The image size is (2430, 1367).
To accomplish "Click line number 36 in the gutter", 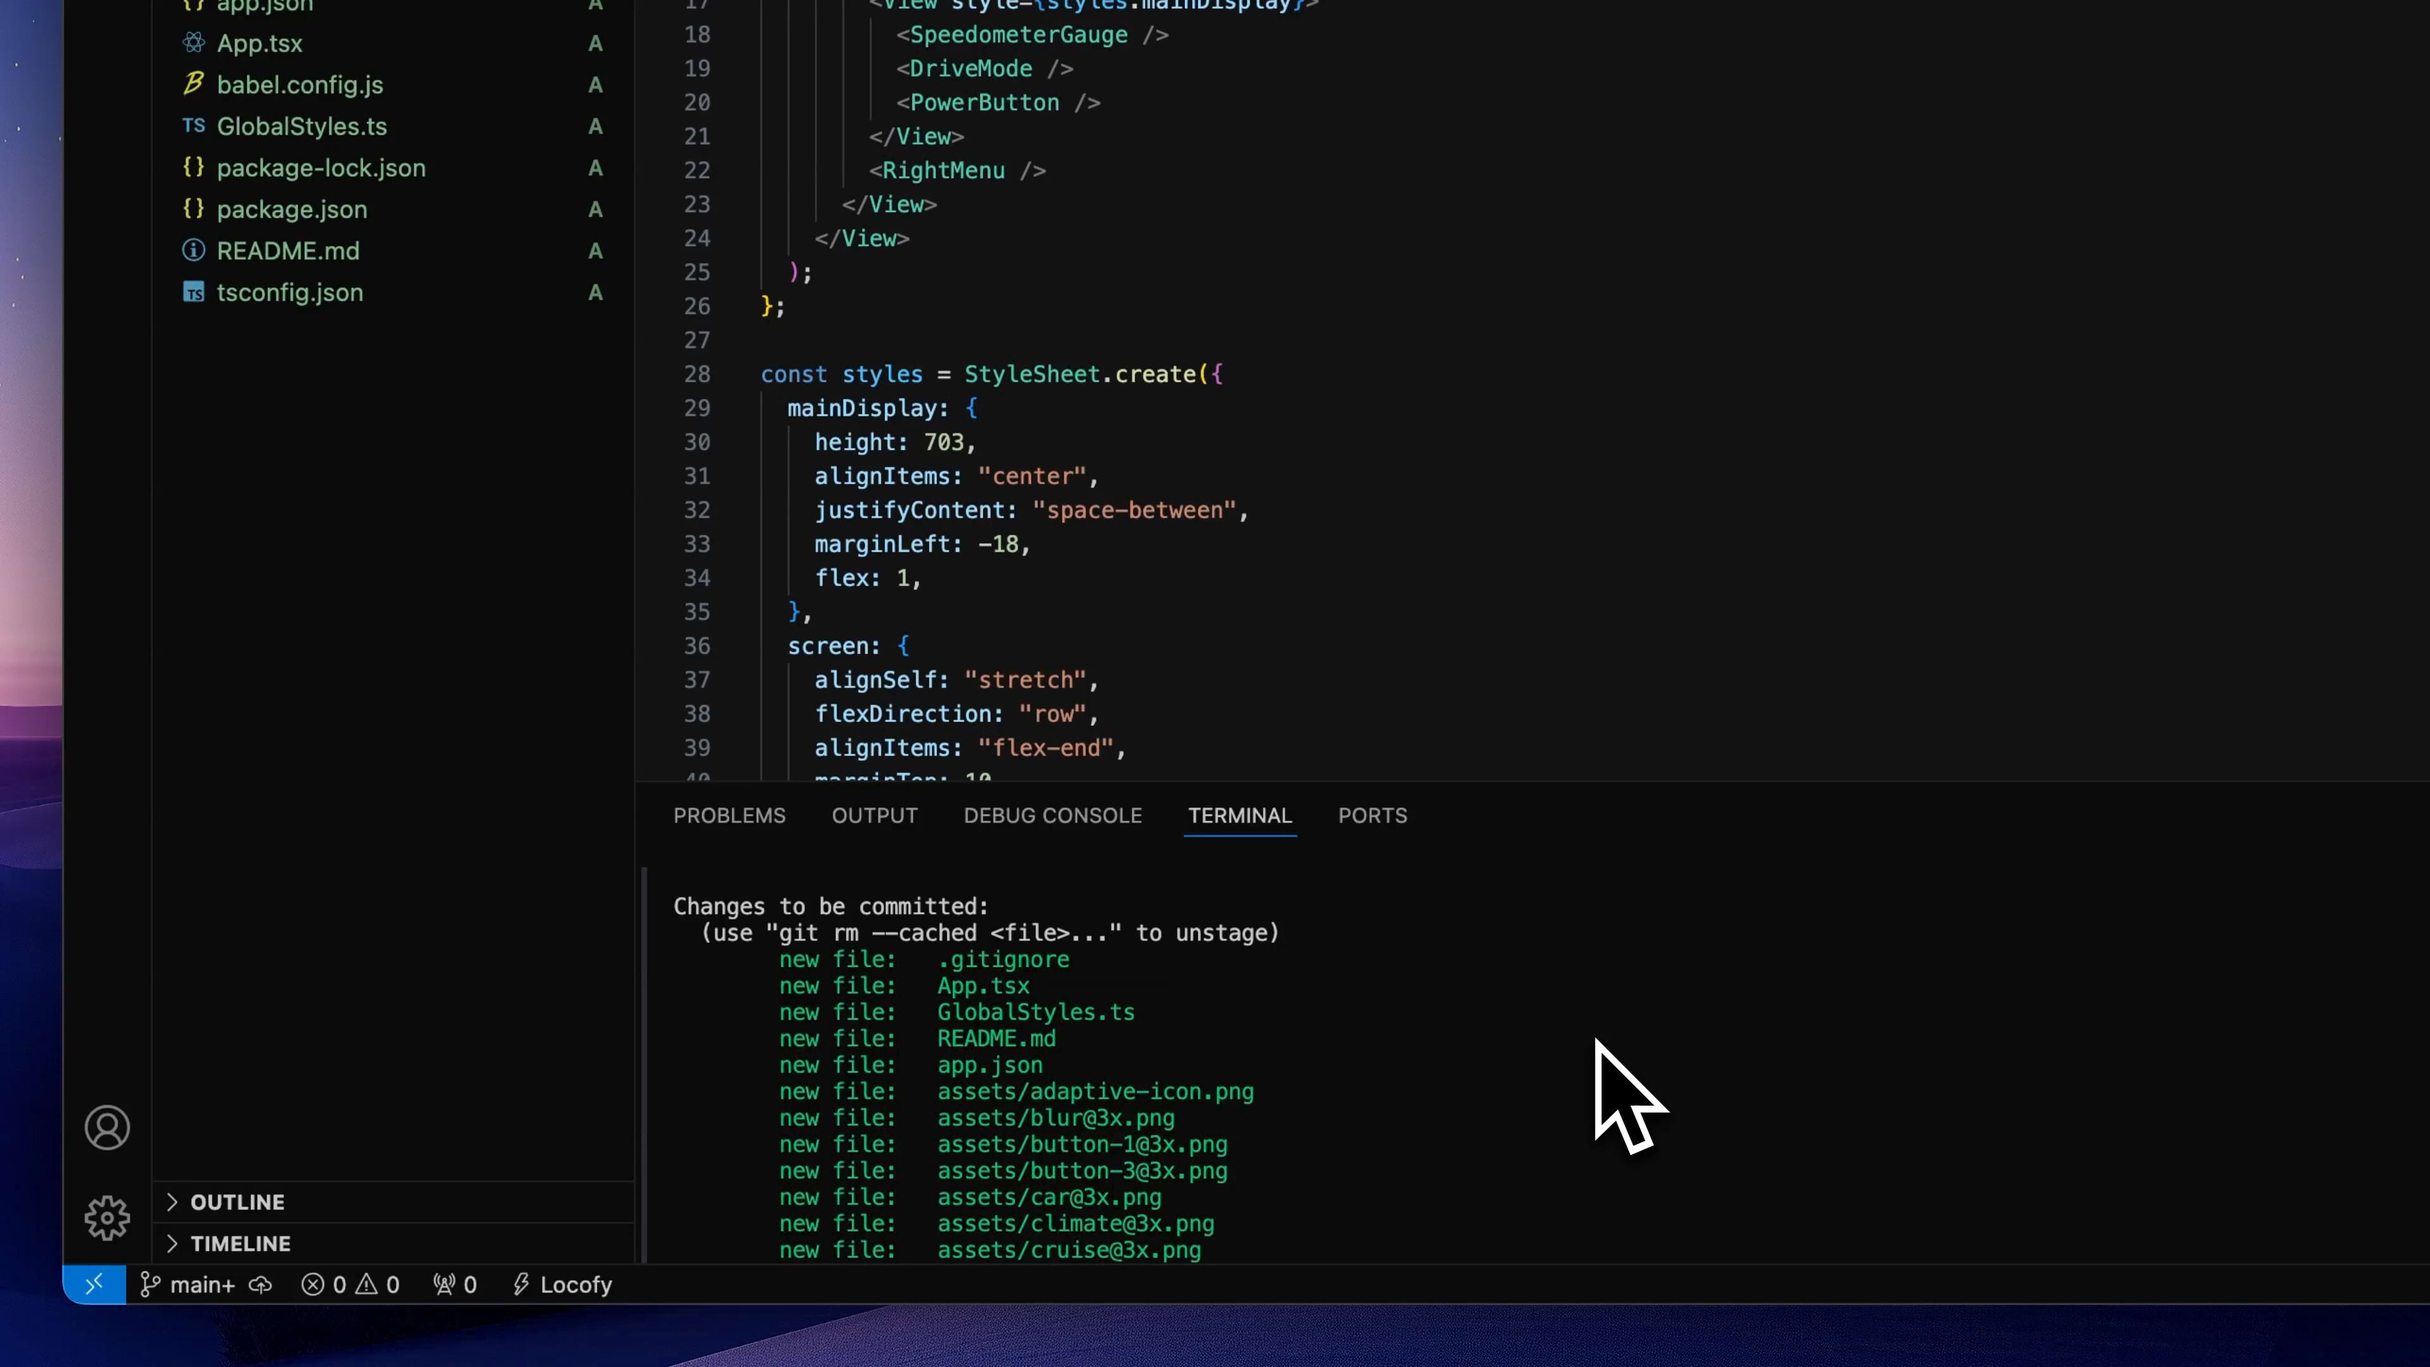I will (697, 646).
